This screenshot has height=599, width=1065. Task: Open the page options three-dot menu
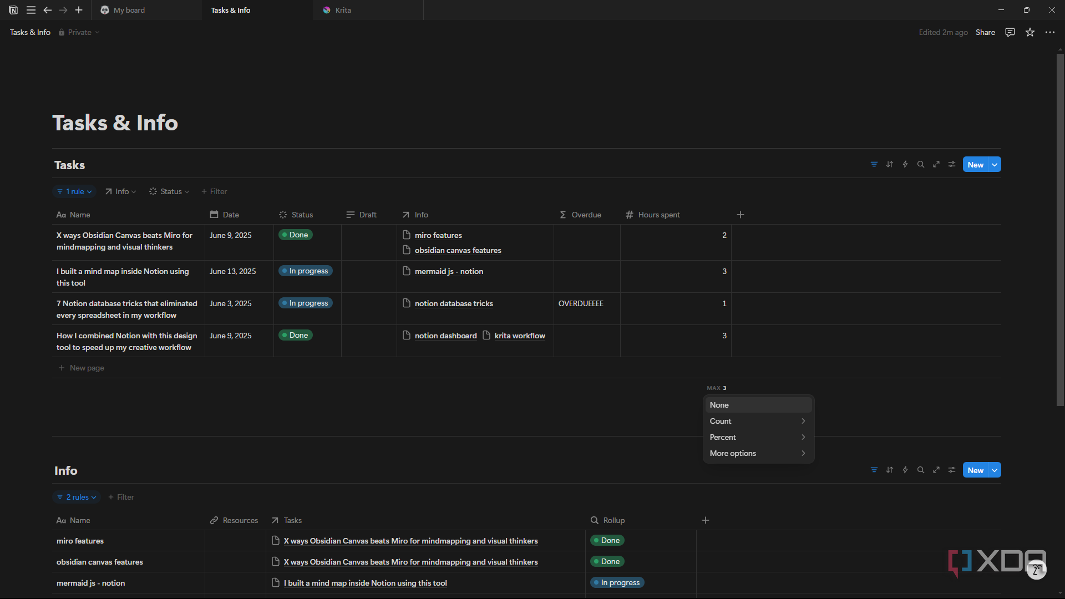pyautogui.click(x=1050, y=32)
